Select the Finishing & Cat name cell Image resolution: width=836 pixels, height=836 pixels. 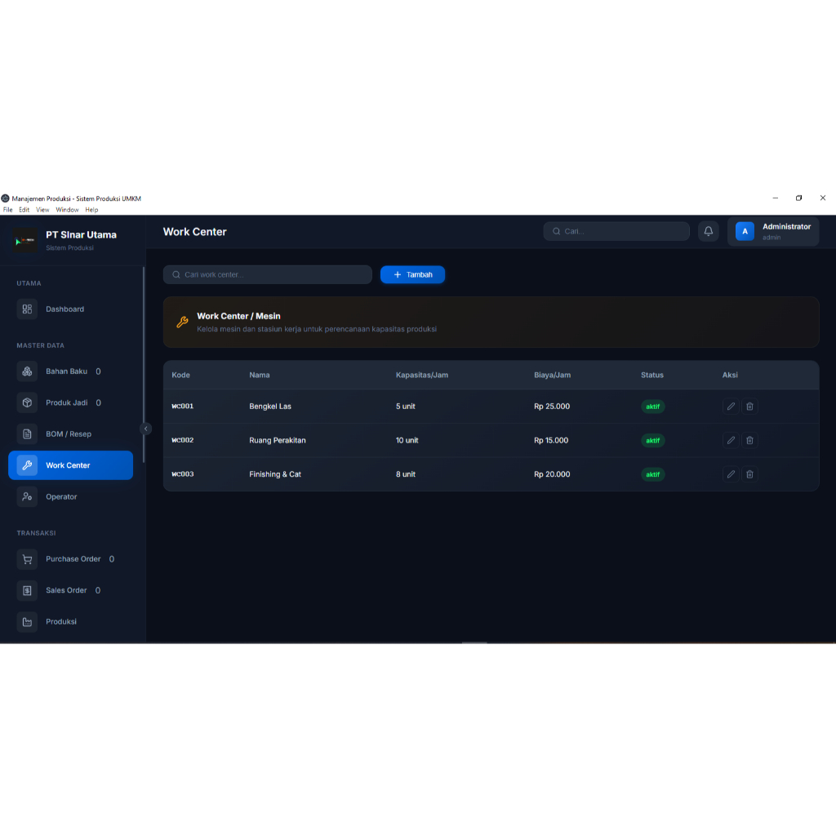tap(275, 474)
